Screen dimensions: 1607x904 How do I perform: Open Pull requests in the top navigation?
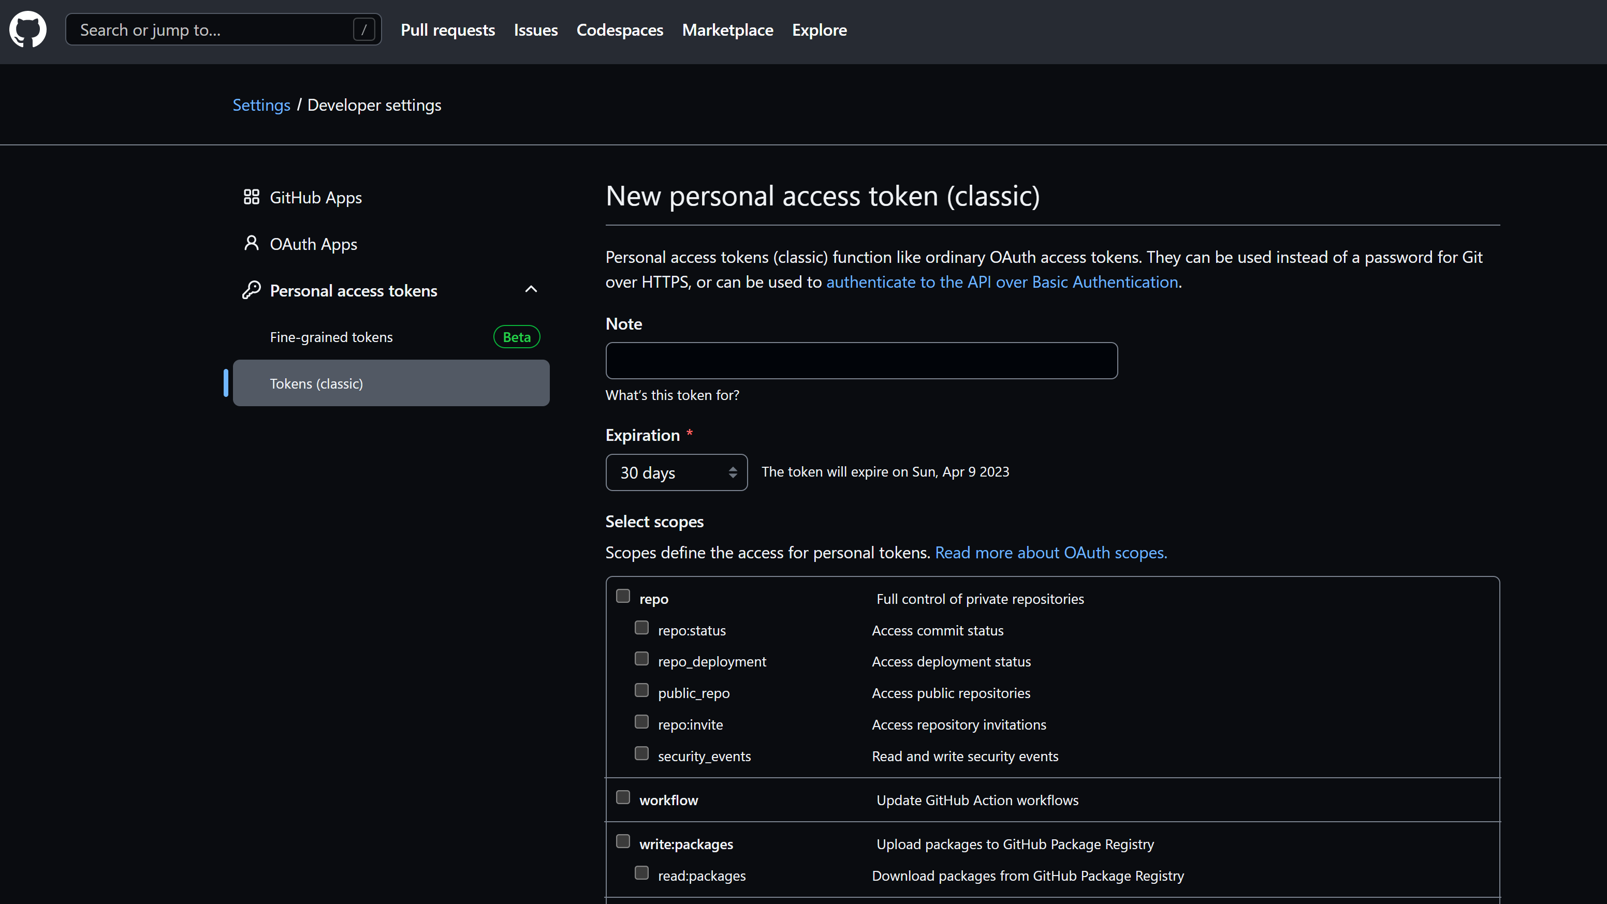click(447, 29)
